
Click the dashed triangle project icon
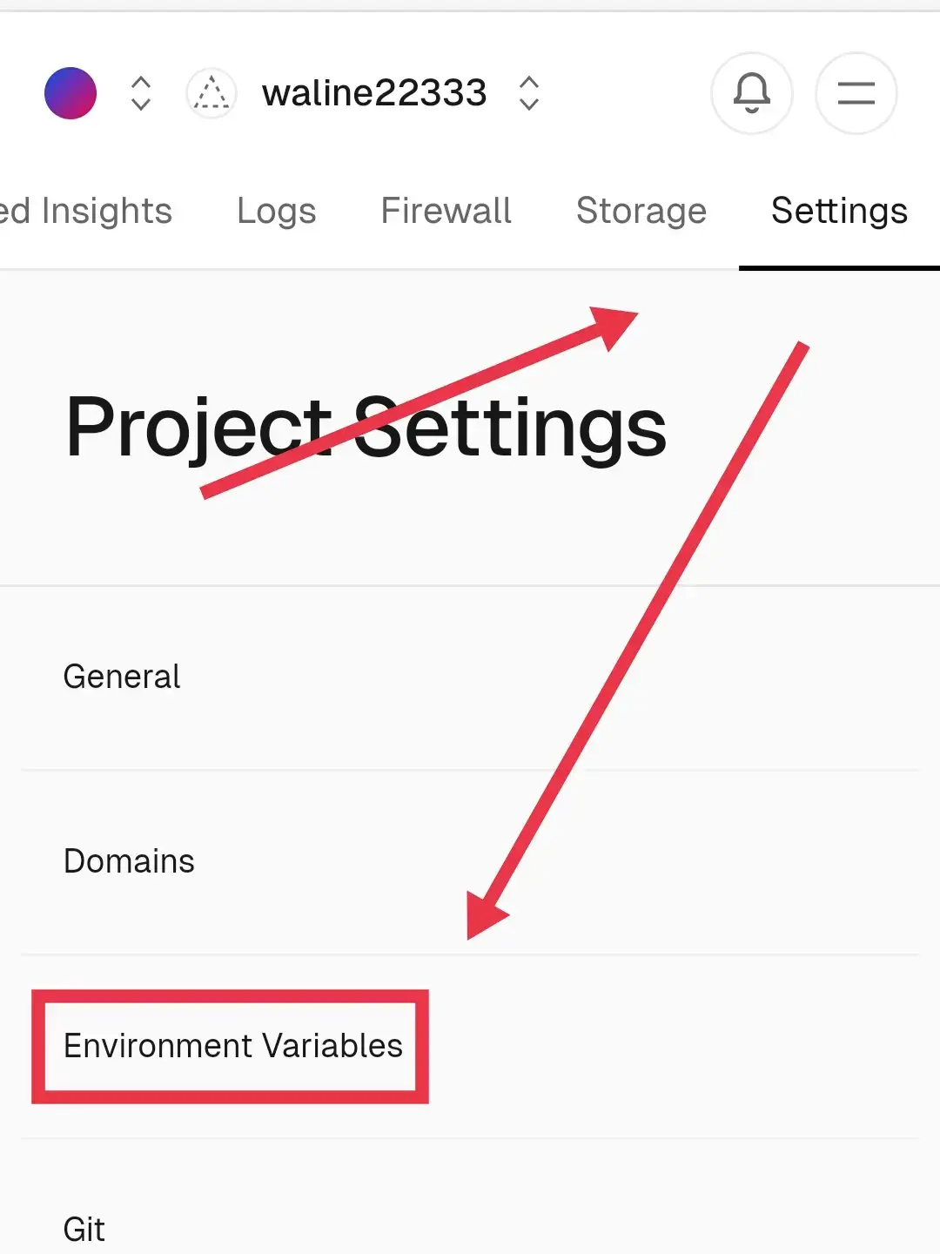[x=211, y=93]
